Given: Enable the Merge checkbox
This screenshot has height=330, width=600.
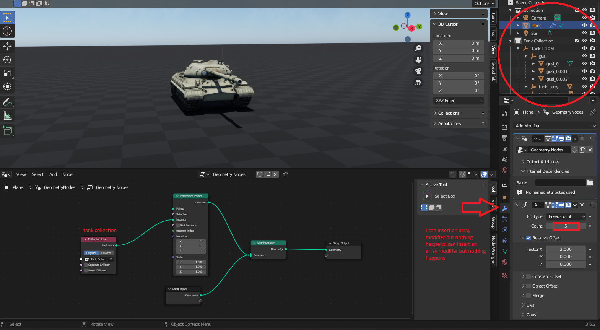Looking at the screenshot, I should click(x=528, y=296).
